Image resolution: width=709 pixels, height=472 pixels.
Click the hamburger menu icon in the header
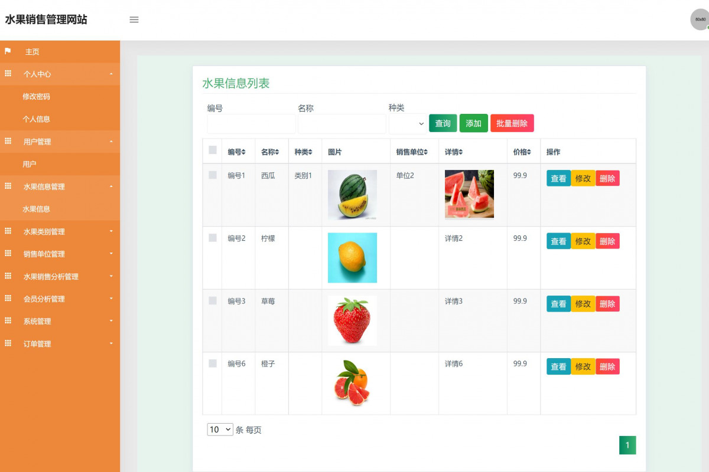click(x=134, y=19)
